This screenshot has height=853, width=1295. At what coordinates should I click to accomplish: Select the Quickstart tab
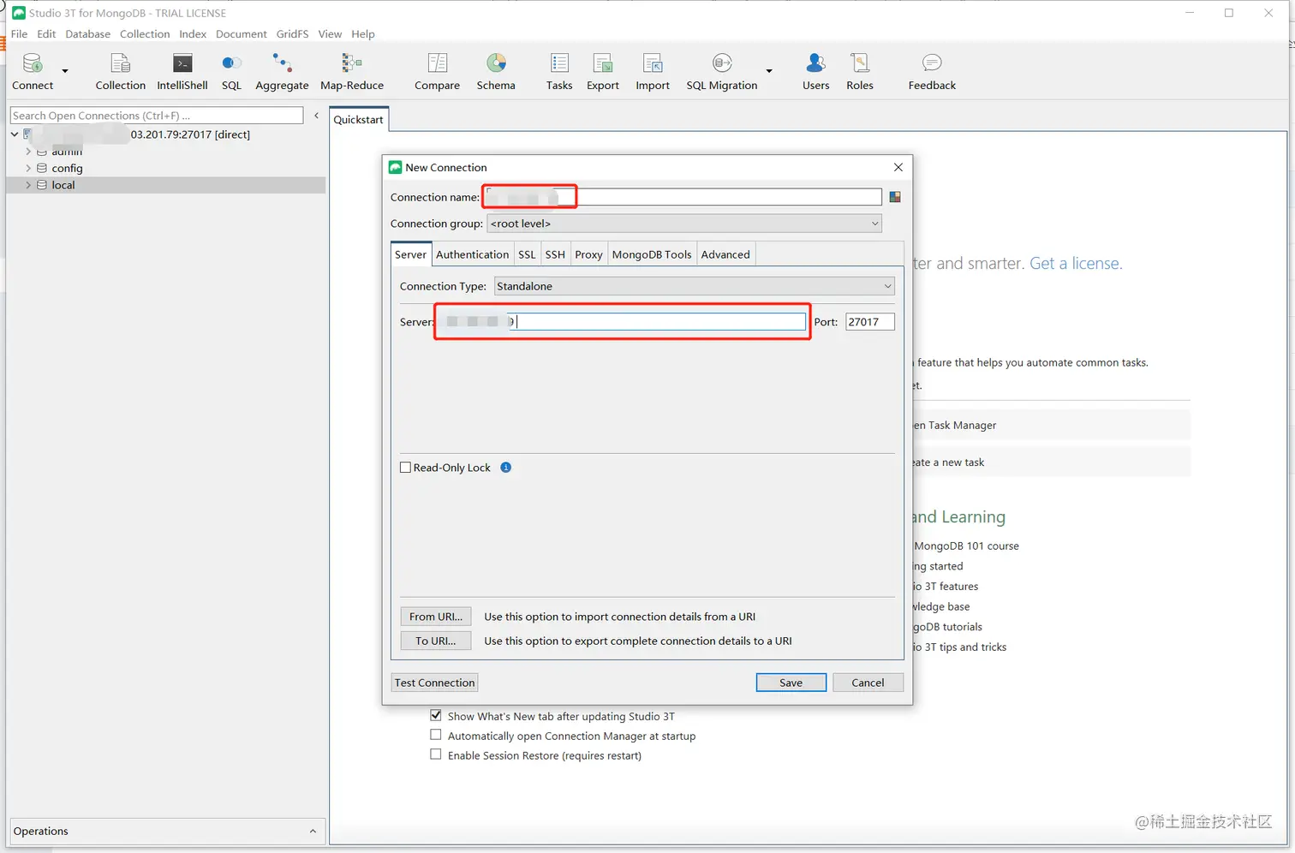(x=358, y=120)
